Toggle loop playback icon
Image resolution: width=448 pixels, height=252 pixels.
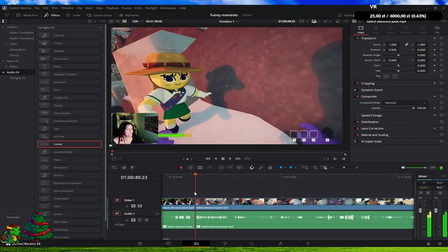click(247, 159)
